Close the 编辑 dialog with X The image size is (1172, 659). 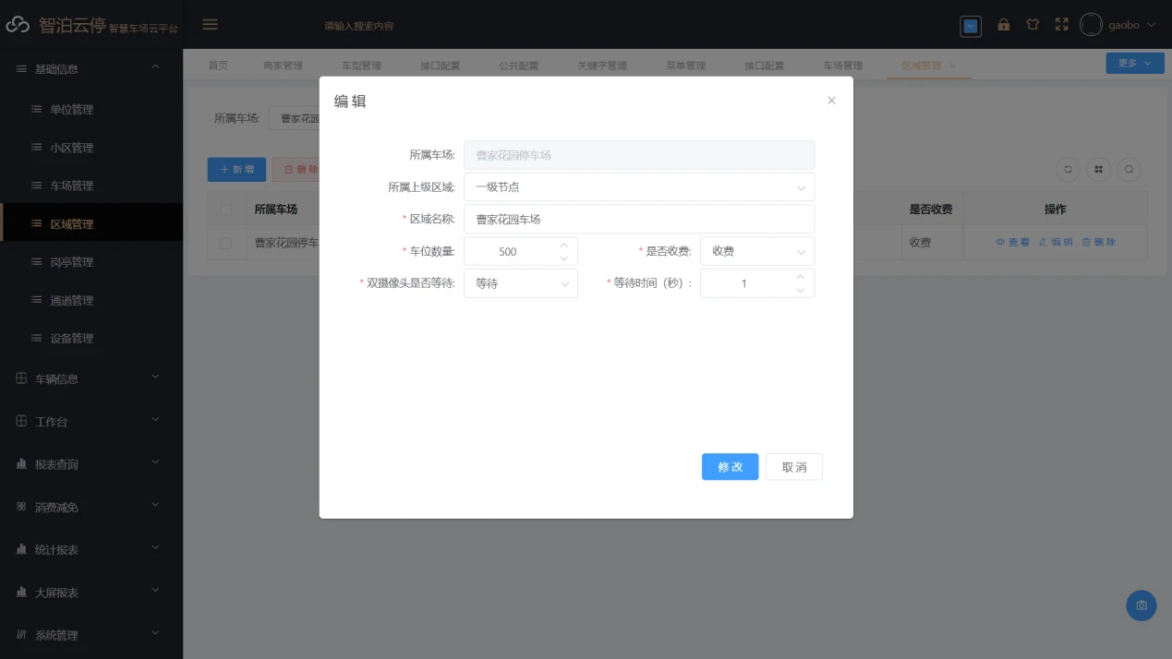pos(831,101)
